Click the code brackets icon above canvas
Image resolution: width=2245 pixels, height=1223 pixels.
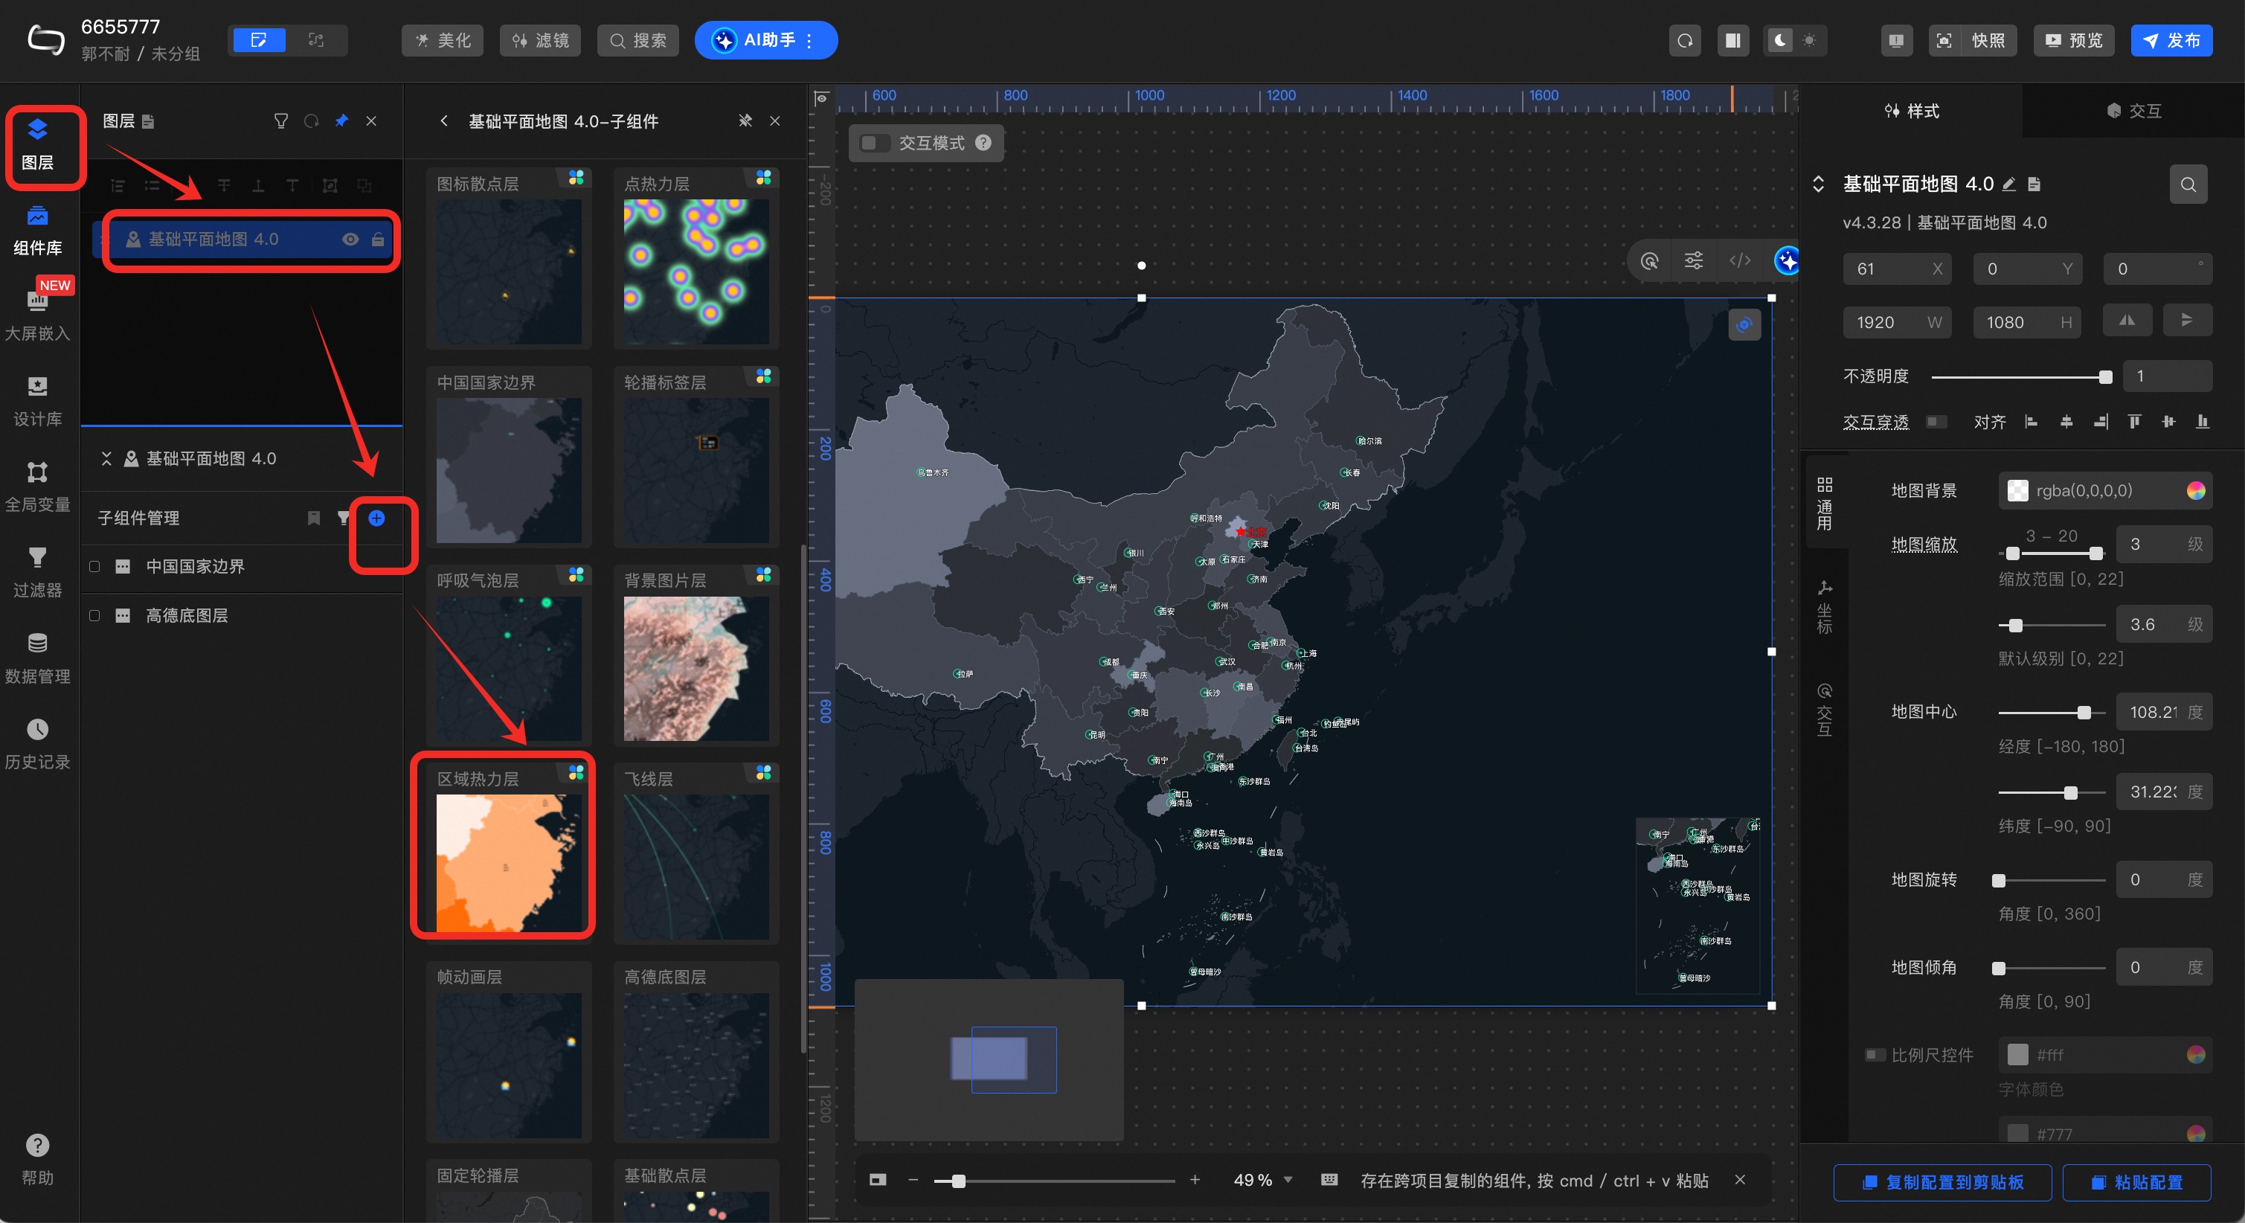[x=1739, y=260]
